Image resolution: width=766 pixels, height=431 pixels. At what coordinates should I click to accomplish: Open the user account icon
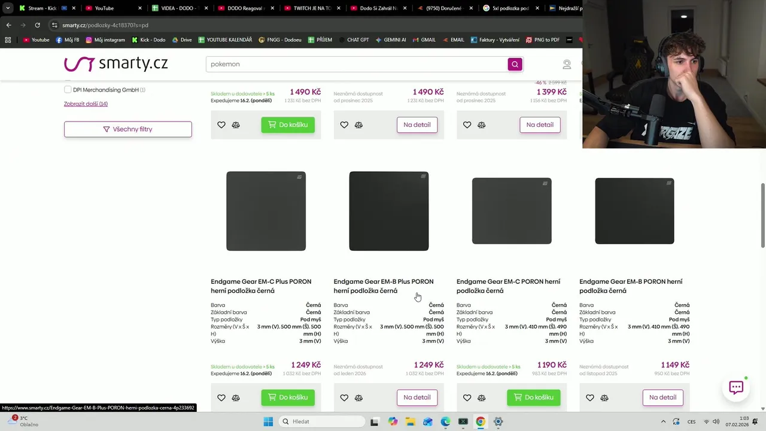tap(567, 64)
